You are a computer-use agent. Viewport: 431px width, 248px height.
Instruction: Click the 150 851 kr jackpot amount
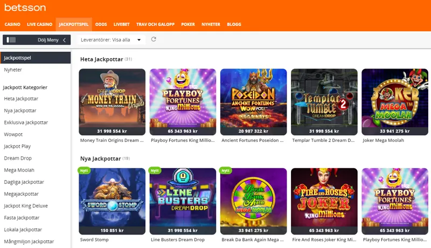click(x=112, y=230)
